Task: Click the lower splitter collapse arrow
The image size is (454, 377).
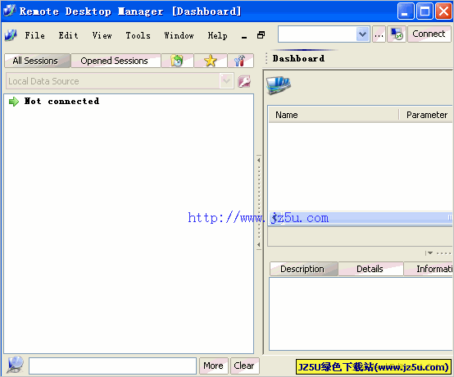Action: point(259,245)
